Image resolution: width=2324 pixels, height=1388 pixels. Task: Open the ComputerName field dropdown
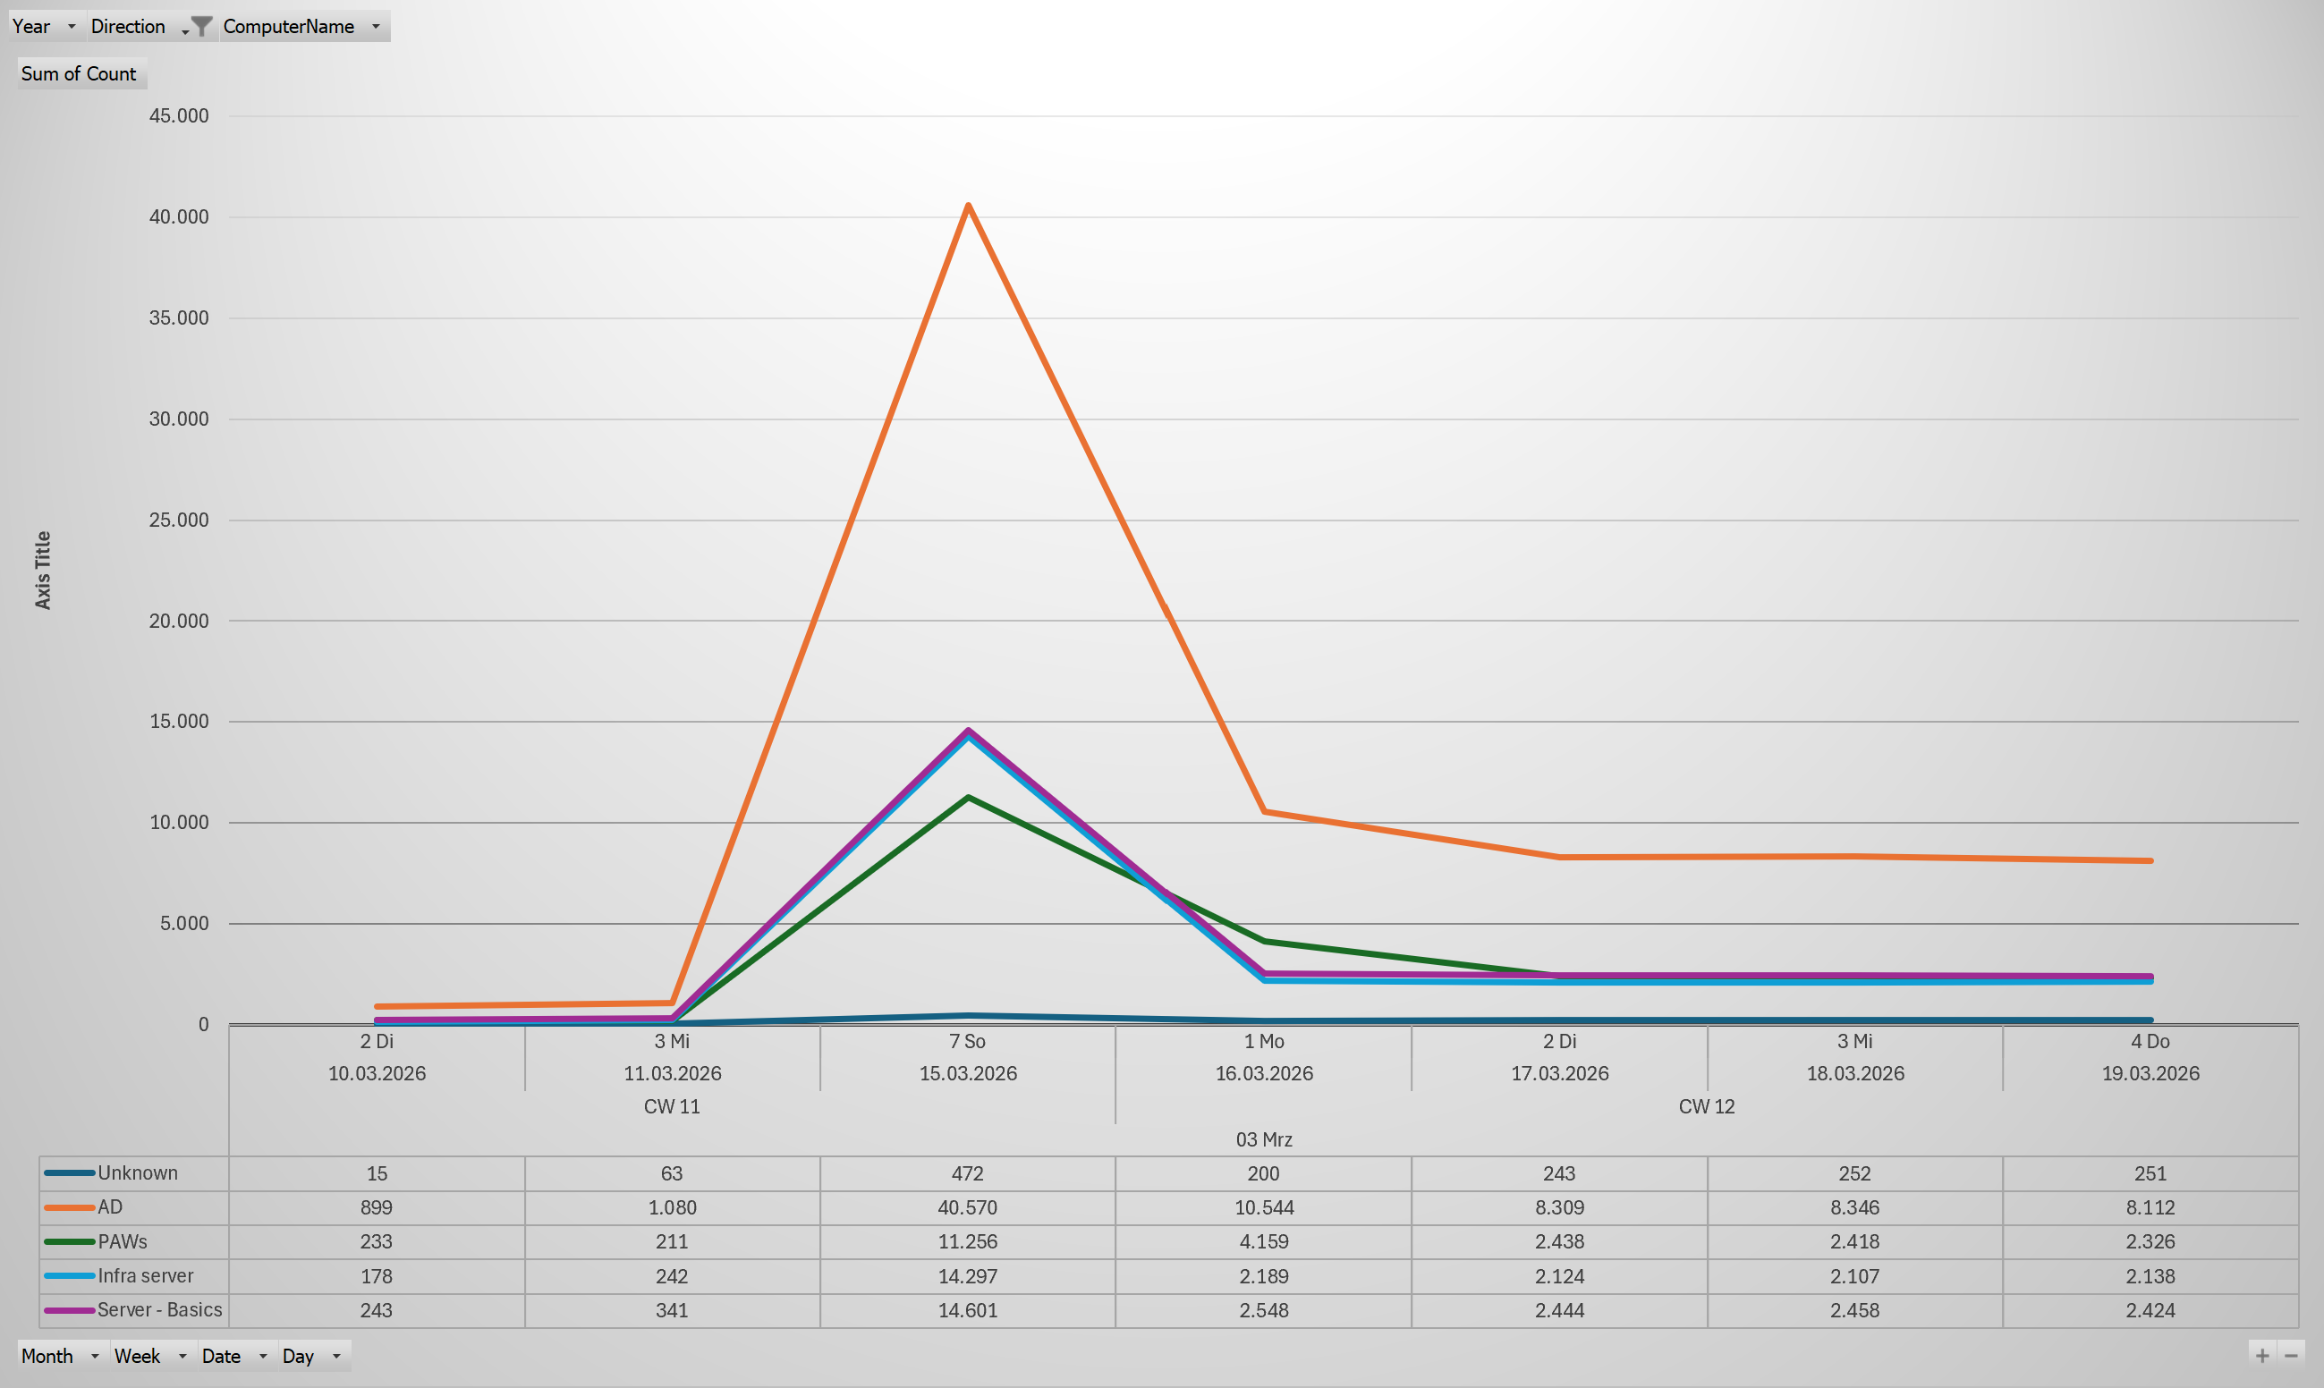pos(376,26)
